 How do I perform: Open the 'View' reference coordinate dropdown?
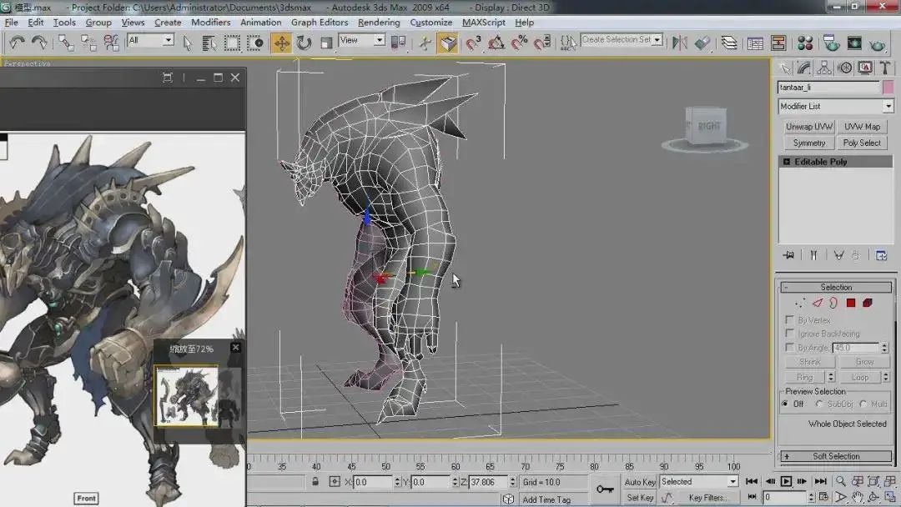point(361,40)
